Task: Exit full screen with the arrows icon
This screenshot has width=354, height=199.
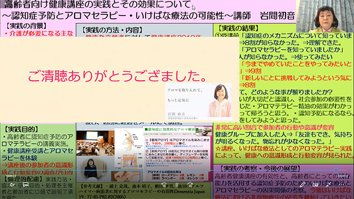Action: coord(328,185)
